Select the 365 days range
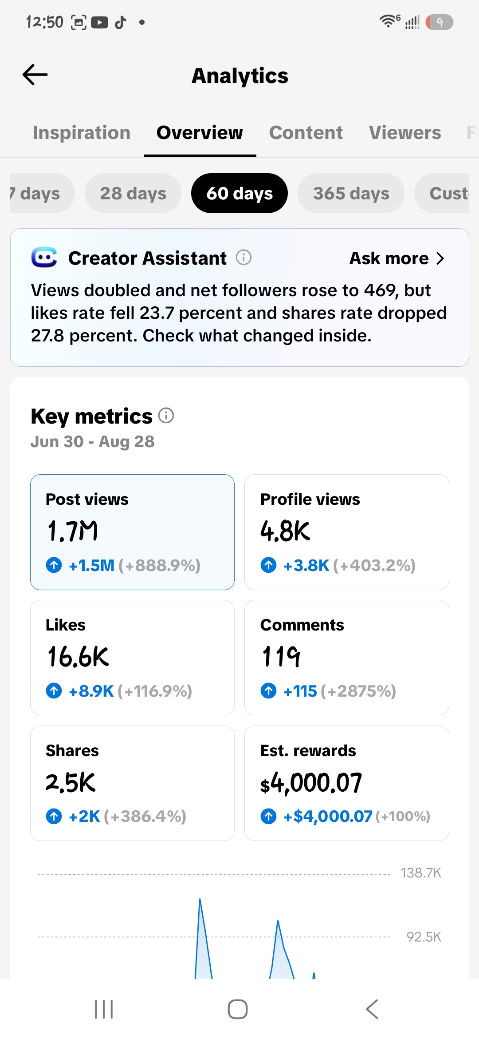The height and width of the screenshot is (1039, 479). tap(351, 193)
